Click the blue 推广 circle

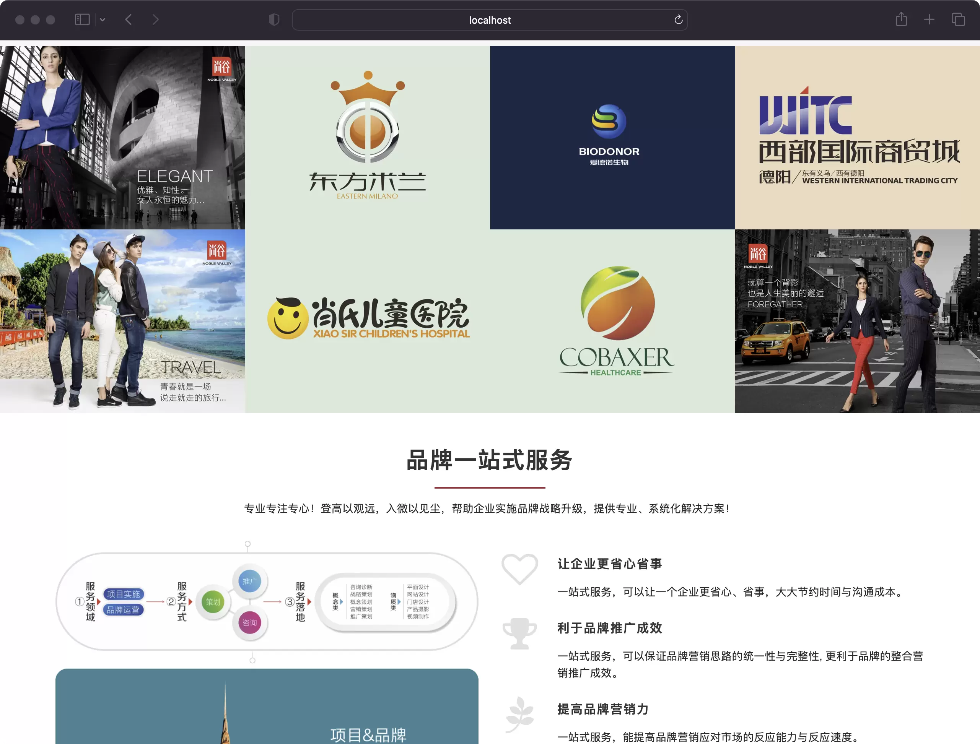249,581
